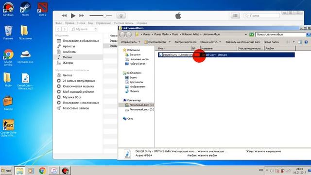Click the iTunes list view button

(x=235, y=16)
